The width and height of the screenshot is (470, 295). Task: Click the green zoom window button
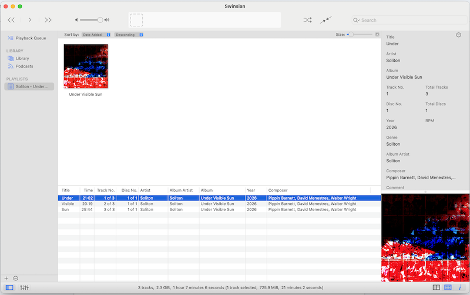(x=20, y=6)
